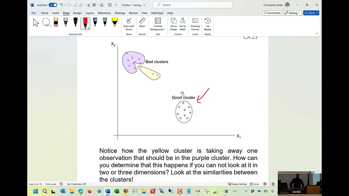Open the File menu
The width and height of the screenshot is (349, 196).
pyautogui.click(x=34, y=13)
